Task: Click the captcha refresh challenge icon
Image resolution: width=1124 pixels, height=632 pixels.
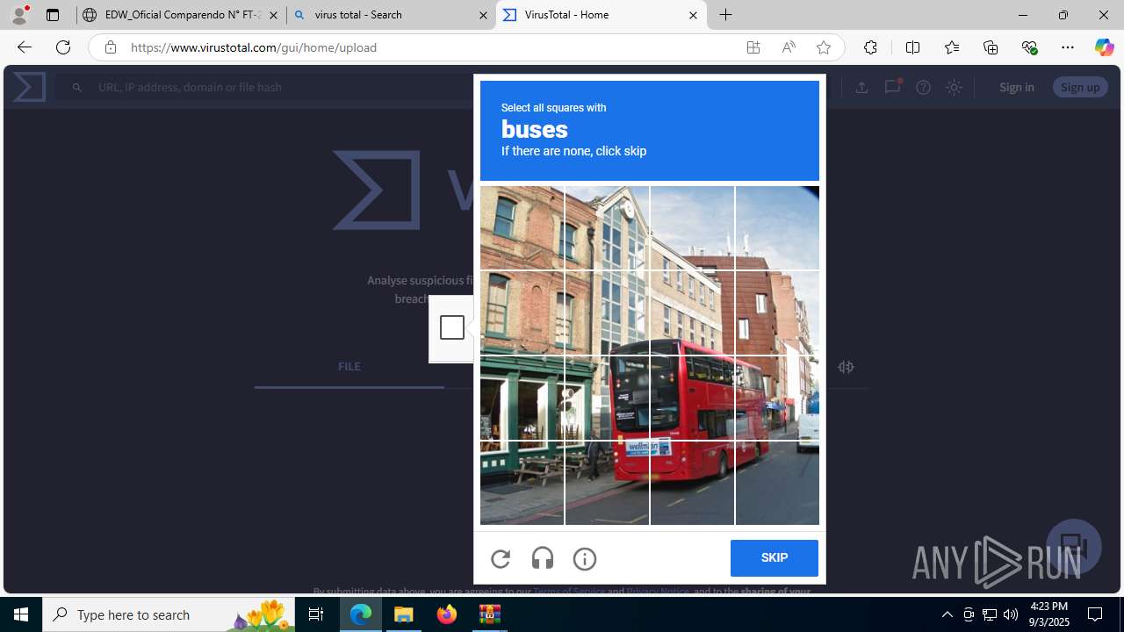Action: point(501,558)
